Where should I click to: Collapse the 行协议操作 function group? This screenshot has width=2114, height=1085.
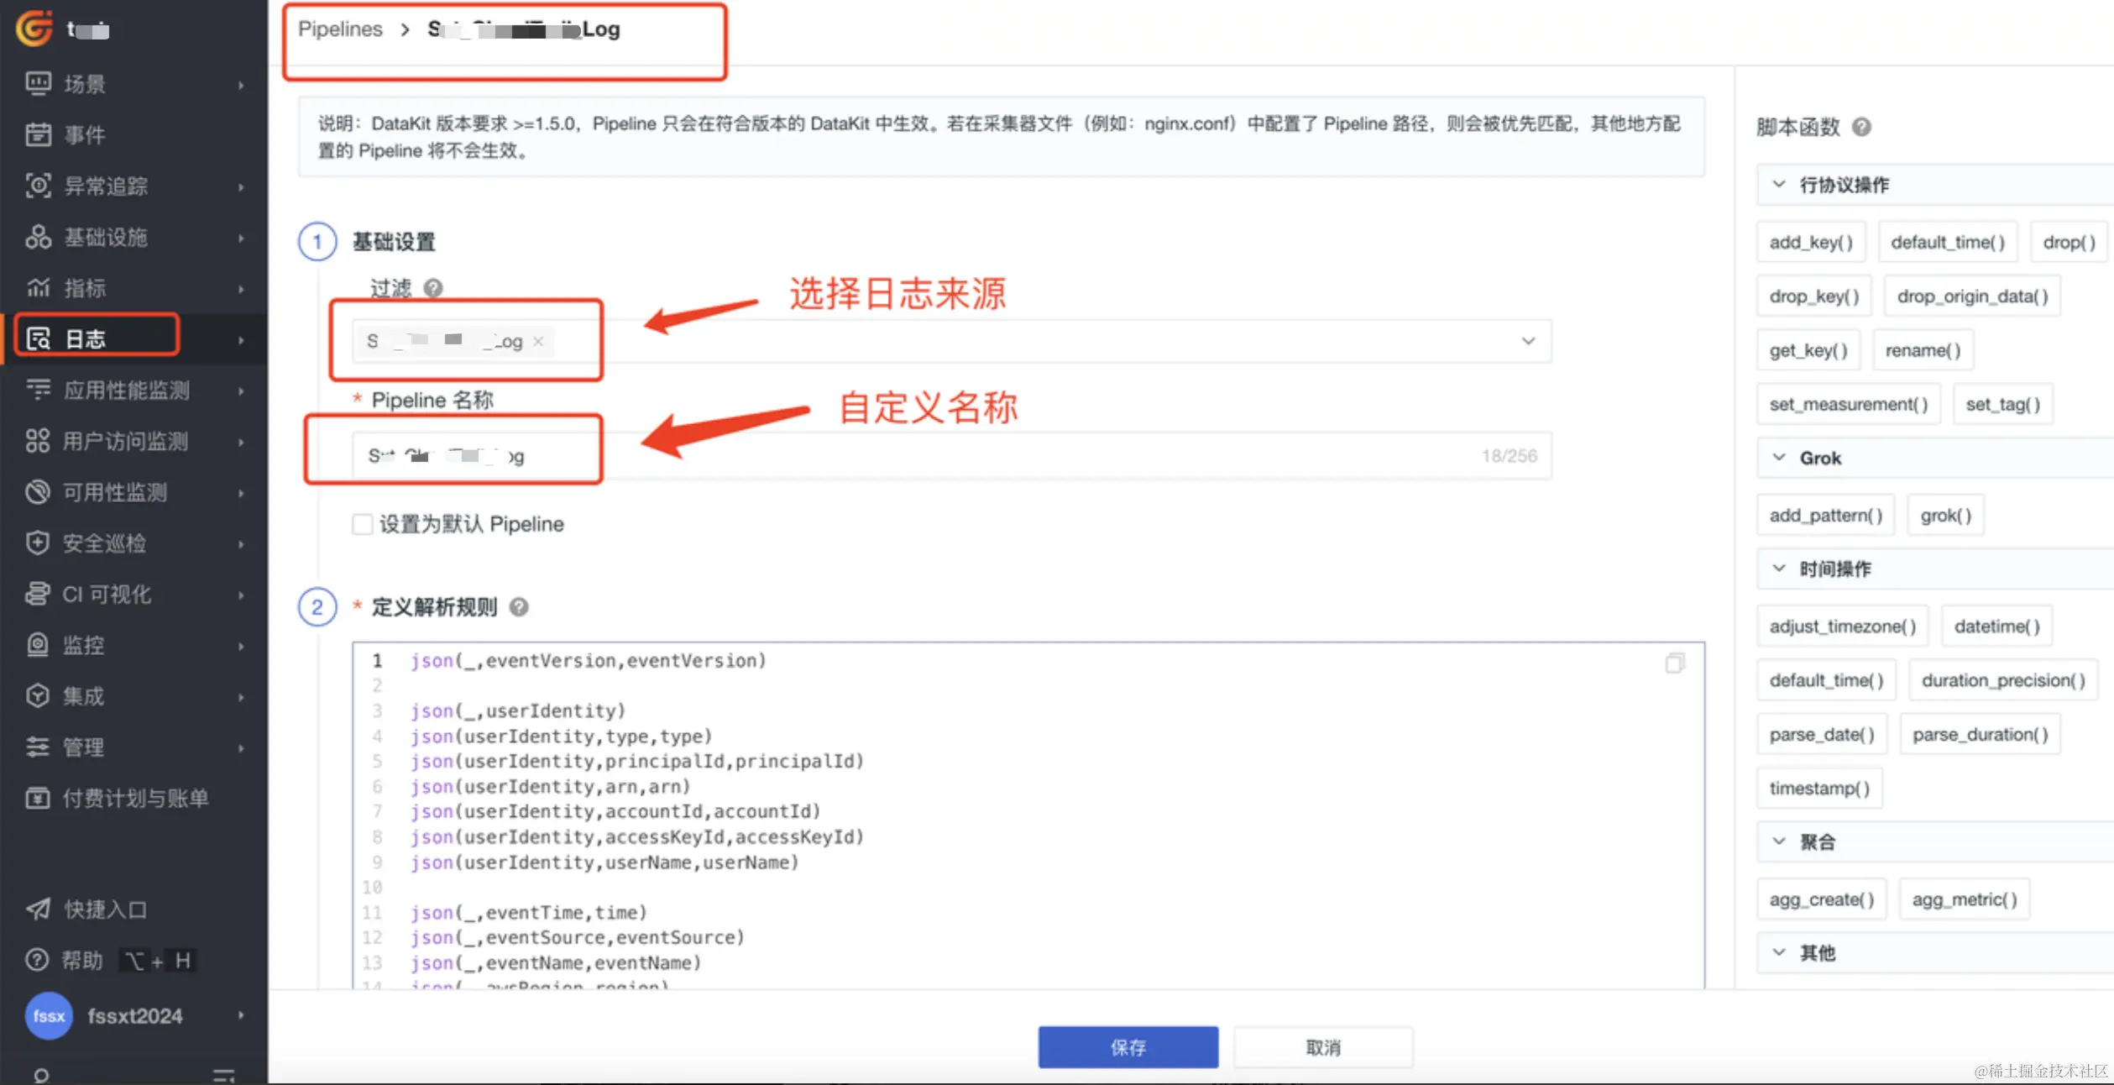[x=1779, y=185]
